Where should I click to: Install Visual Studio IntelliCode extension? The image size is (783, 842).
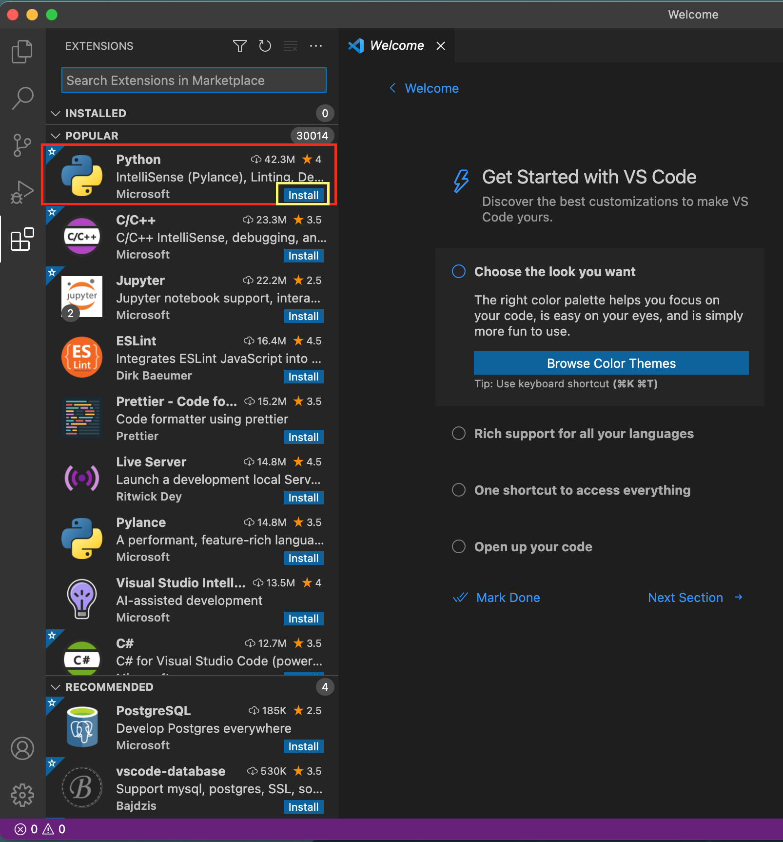[303, 619]
